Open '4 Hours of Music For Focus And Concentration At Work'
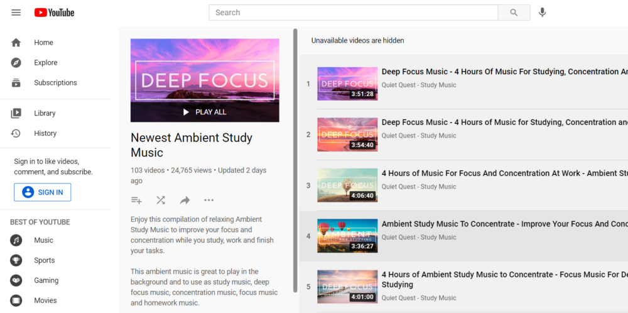Screen dimensions: 628x313 [x=505, y=173]
